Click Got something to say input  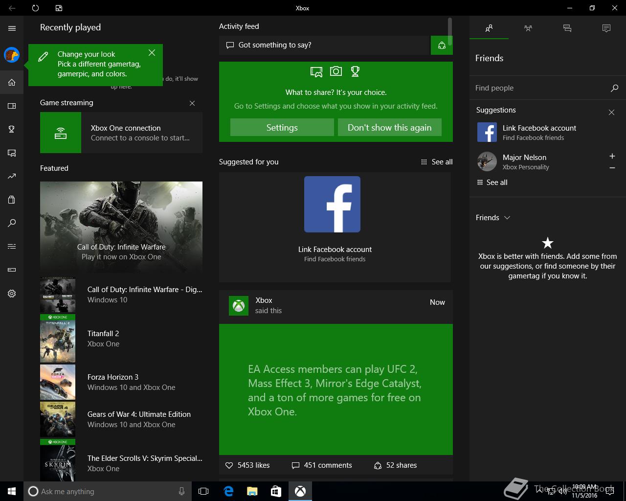[324, 45]
